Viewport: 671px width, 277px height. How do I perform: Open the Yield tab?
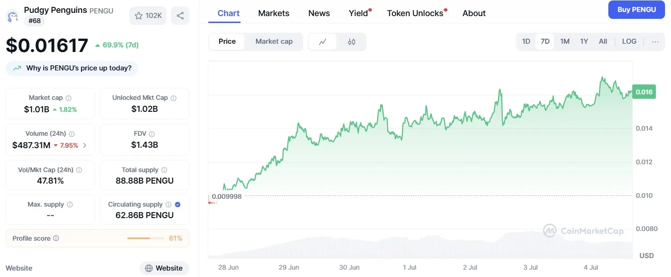click(x=359, y=13)
